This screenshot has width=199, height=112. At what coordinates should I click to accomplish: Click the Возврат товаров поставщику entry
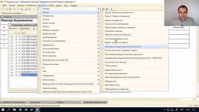pyautogui.click(x=134, y=43)
